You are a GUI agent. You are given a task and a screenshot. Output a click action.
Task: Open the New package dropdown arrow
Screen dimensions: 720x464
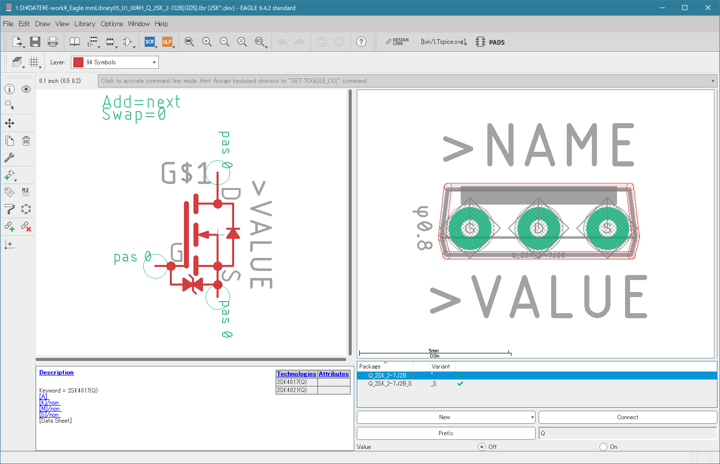pos(532,417)
